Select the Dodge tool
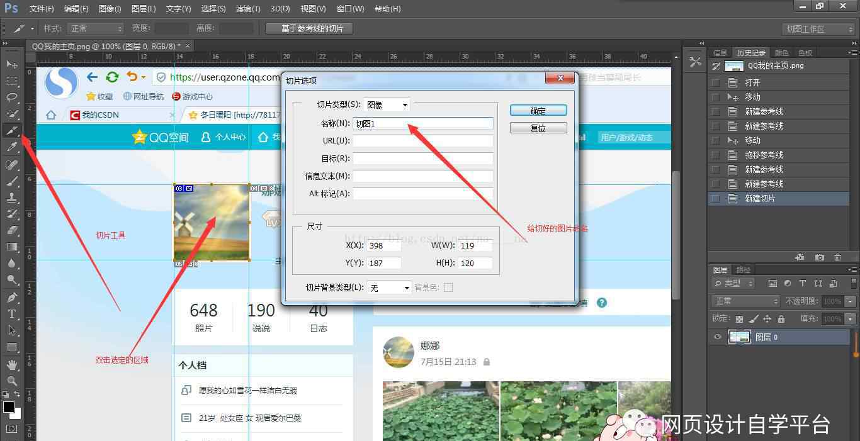Image resolution: width=860 pixels, height=441 pixels. pyautogui.click(x=12, y=279)
